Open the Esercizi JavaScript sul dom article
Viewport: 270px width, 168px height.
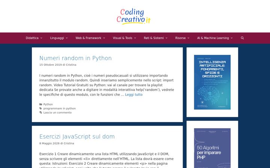[x=77, y=137]
